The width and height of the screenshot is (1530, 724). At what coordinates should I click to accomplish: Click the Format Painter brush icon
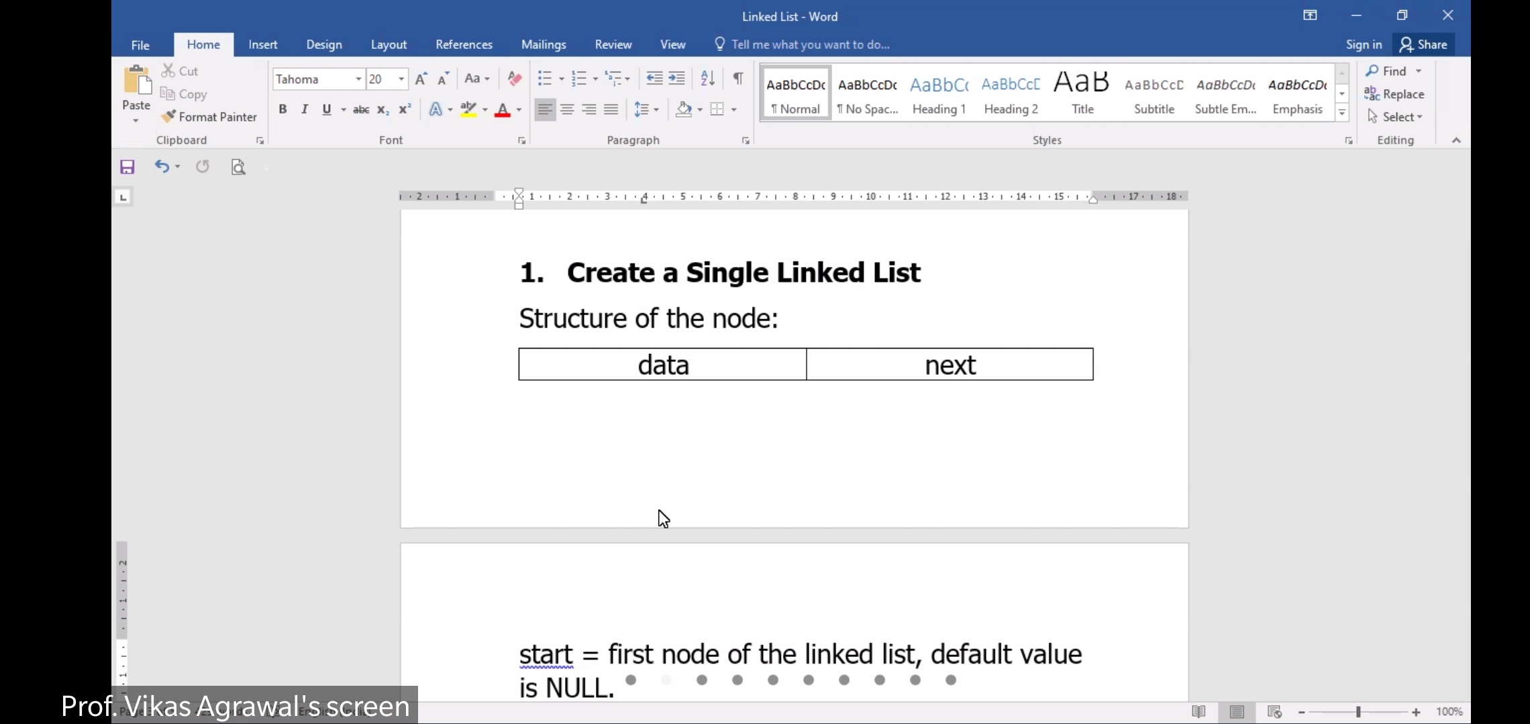168,117
